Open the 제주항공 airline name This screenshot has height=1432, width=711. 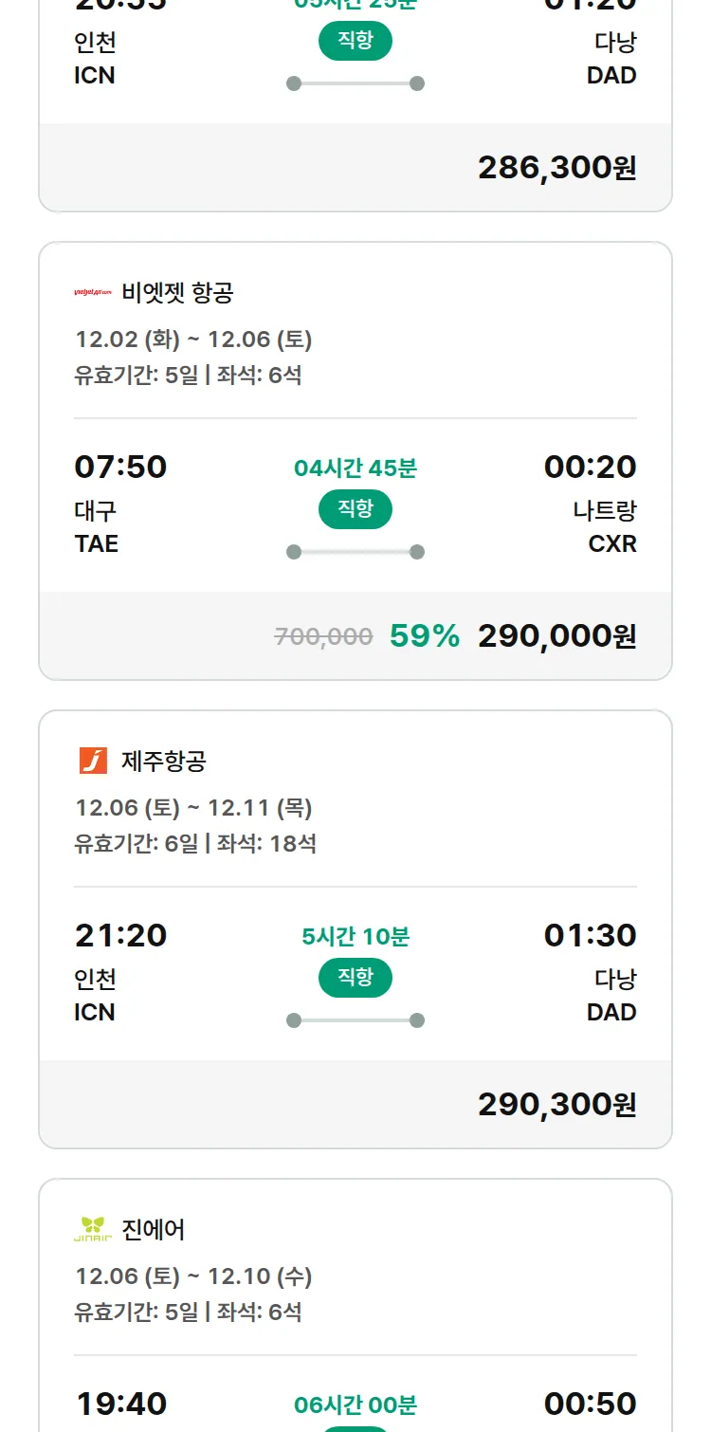[x=164, y=761]
